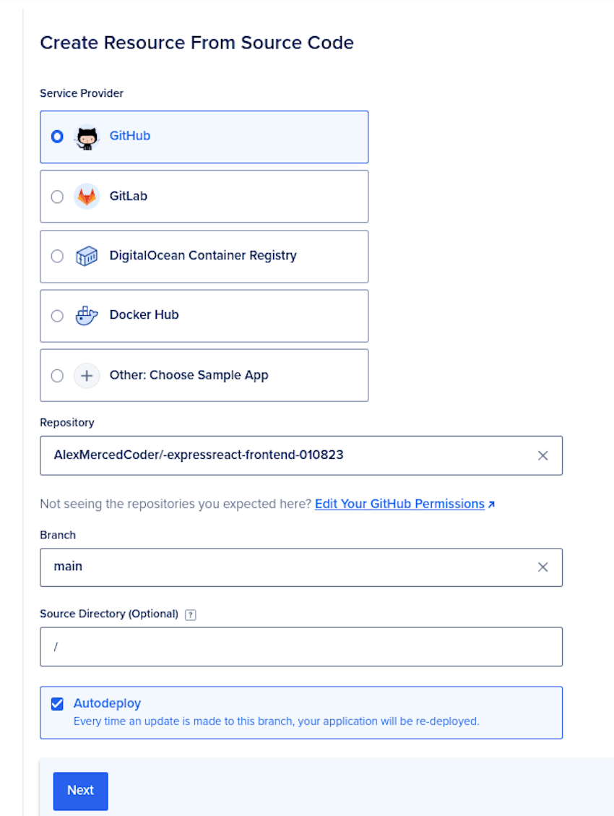Clear the Repository field with the X icon
Screen dimensions: 614x816
tap(542, 455)
